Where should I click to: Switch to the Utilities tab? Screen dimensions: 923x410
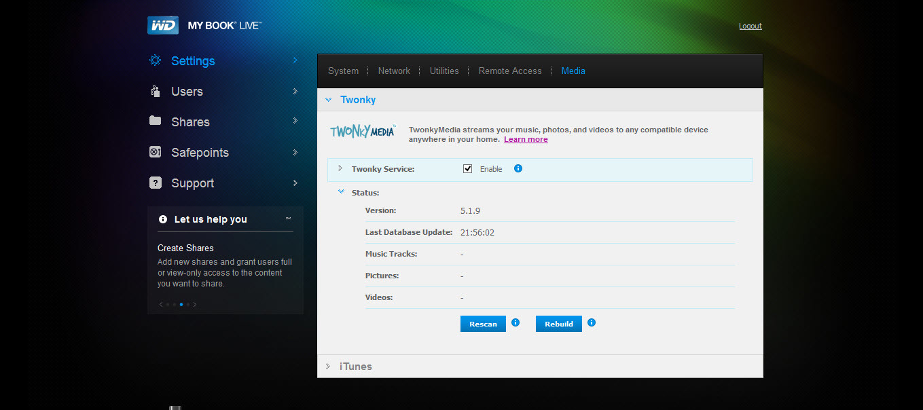coord(444,71)
